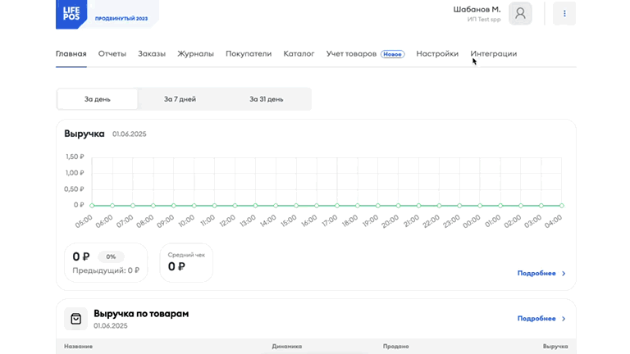
Task: Switch to the Журналы tab
Action: pos(196,54)
